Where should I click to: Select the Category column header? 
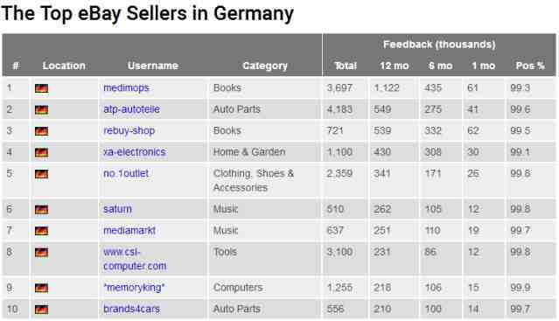(x=265, y=66)
